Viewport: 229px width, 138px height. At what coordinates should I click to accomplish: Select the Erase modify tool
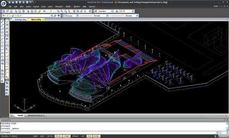tap(7, 22)
